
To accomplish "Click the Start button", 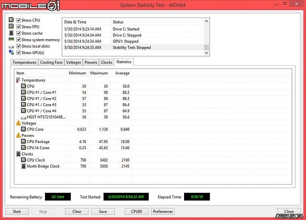I will [17, 211].
